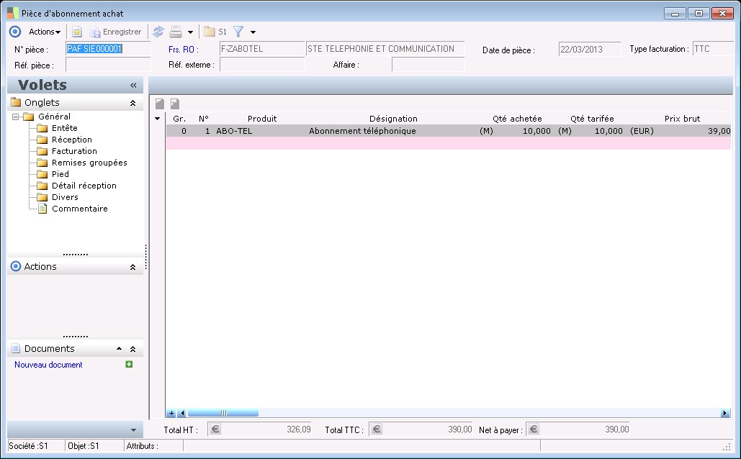
Task: Open the bottom sidebar dropdown arrow
Action: click(x=133, y=430)
